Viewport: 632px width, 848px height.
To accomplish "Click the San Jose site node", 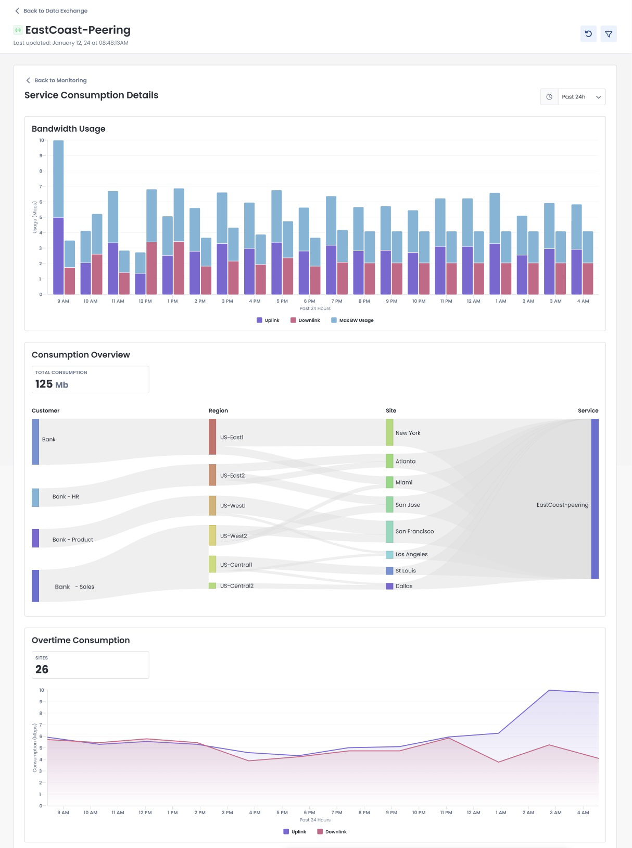I will pos(389,505).
